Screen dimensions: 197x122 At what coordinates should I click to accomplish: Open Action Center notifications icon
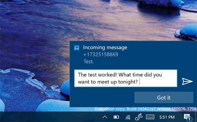coord(186,116)
